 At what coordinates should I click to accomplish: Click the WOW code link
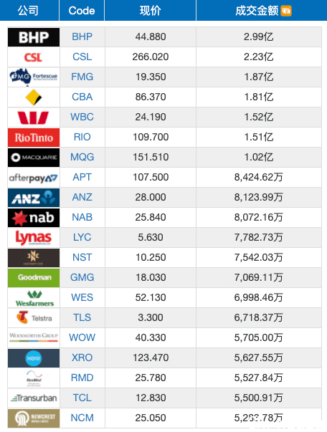(x=82, y=337)
